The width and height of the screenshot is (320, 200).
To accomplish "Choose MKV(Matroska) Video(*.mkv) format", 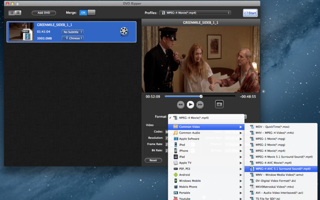I will [x=281, y=187].
